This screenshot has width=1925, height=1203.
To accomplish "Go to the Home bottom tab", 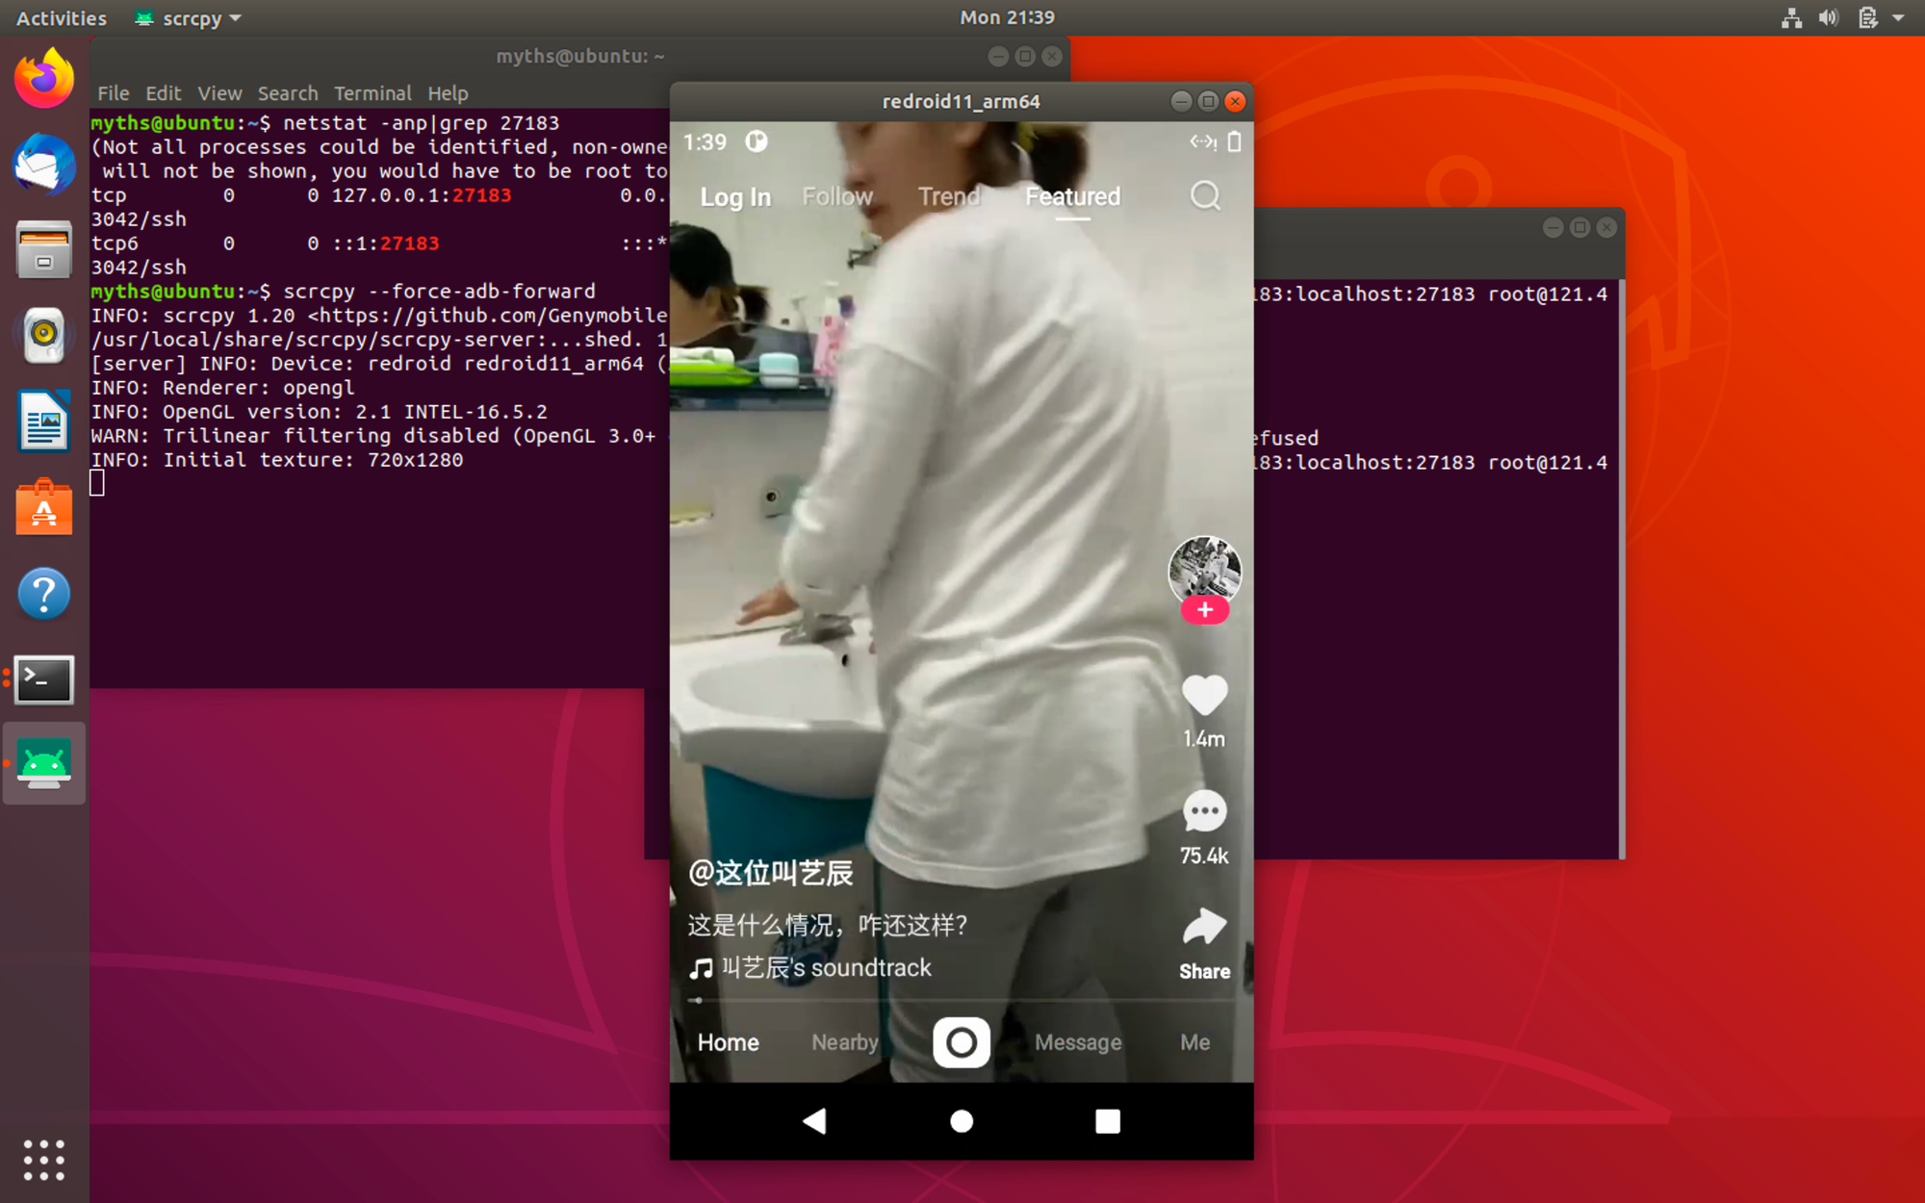I will (728, 1042).
